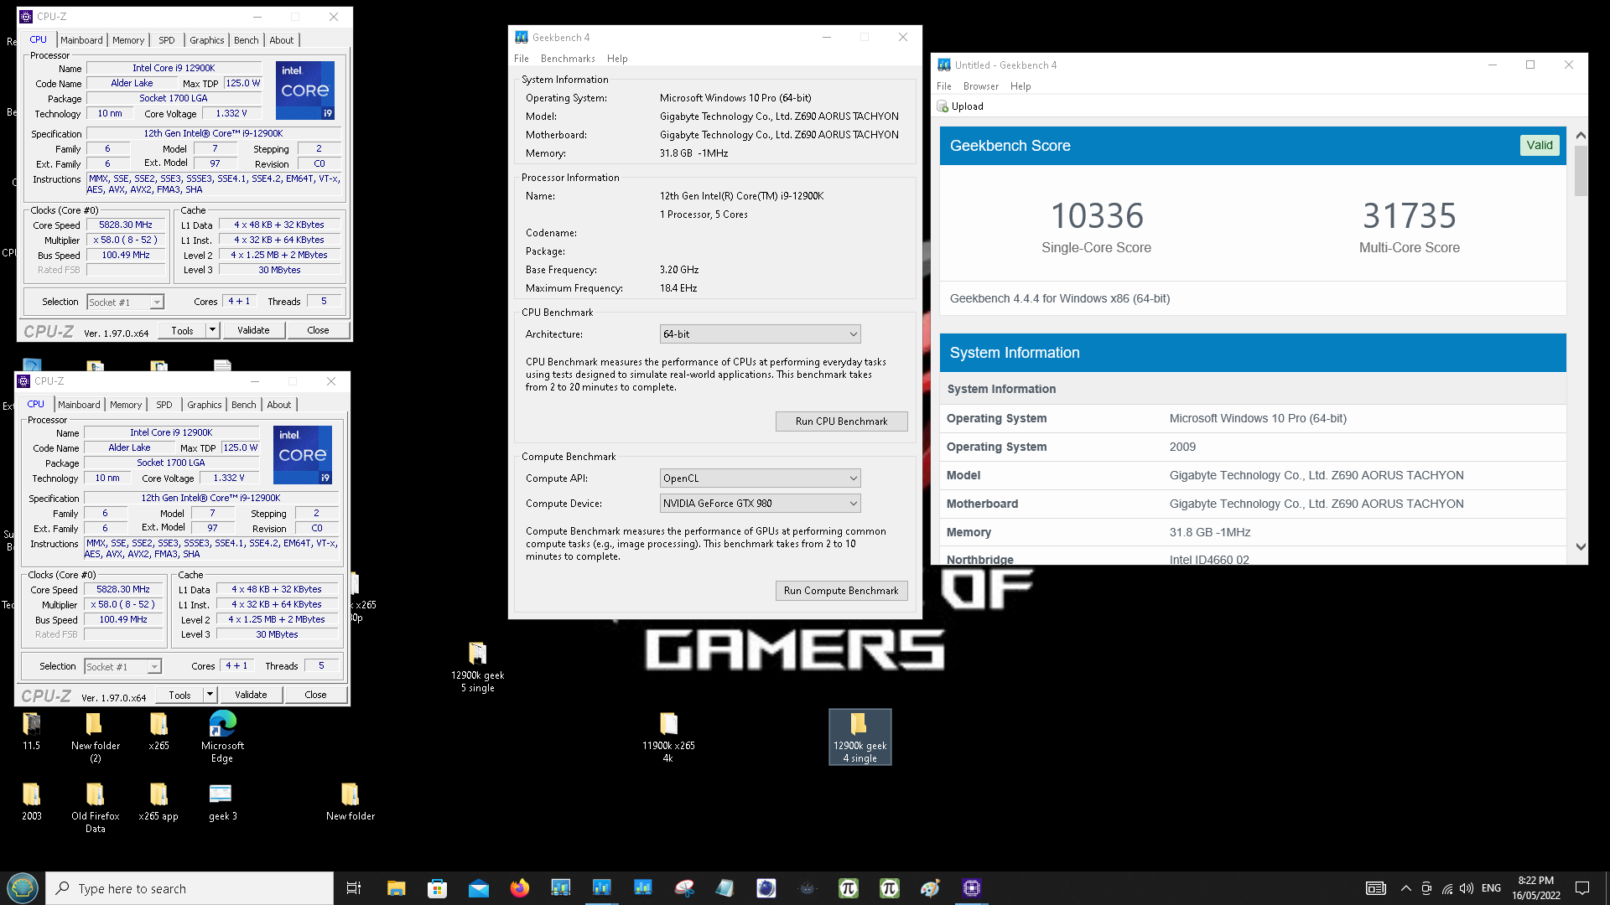Open Windows notification center icon

(1582, 888)
